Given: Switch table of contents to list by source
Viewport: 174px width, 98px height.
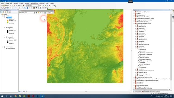Looking at the screenshot, I should [3, 12].
